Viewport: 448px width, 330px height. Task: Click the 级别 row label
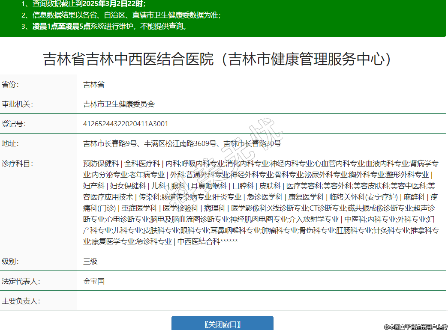(x=11, y=261)
